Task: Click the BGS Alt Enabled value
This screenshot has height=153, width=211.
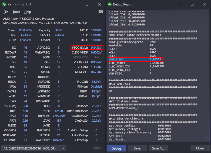Action: (x=59, y=35)
